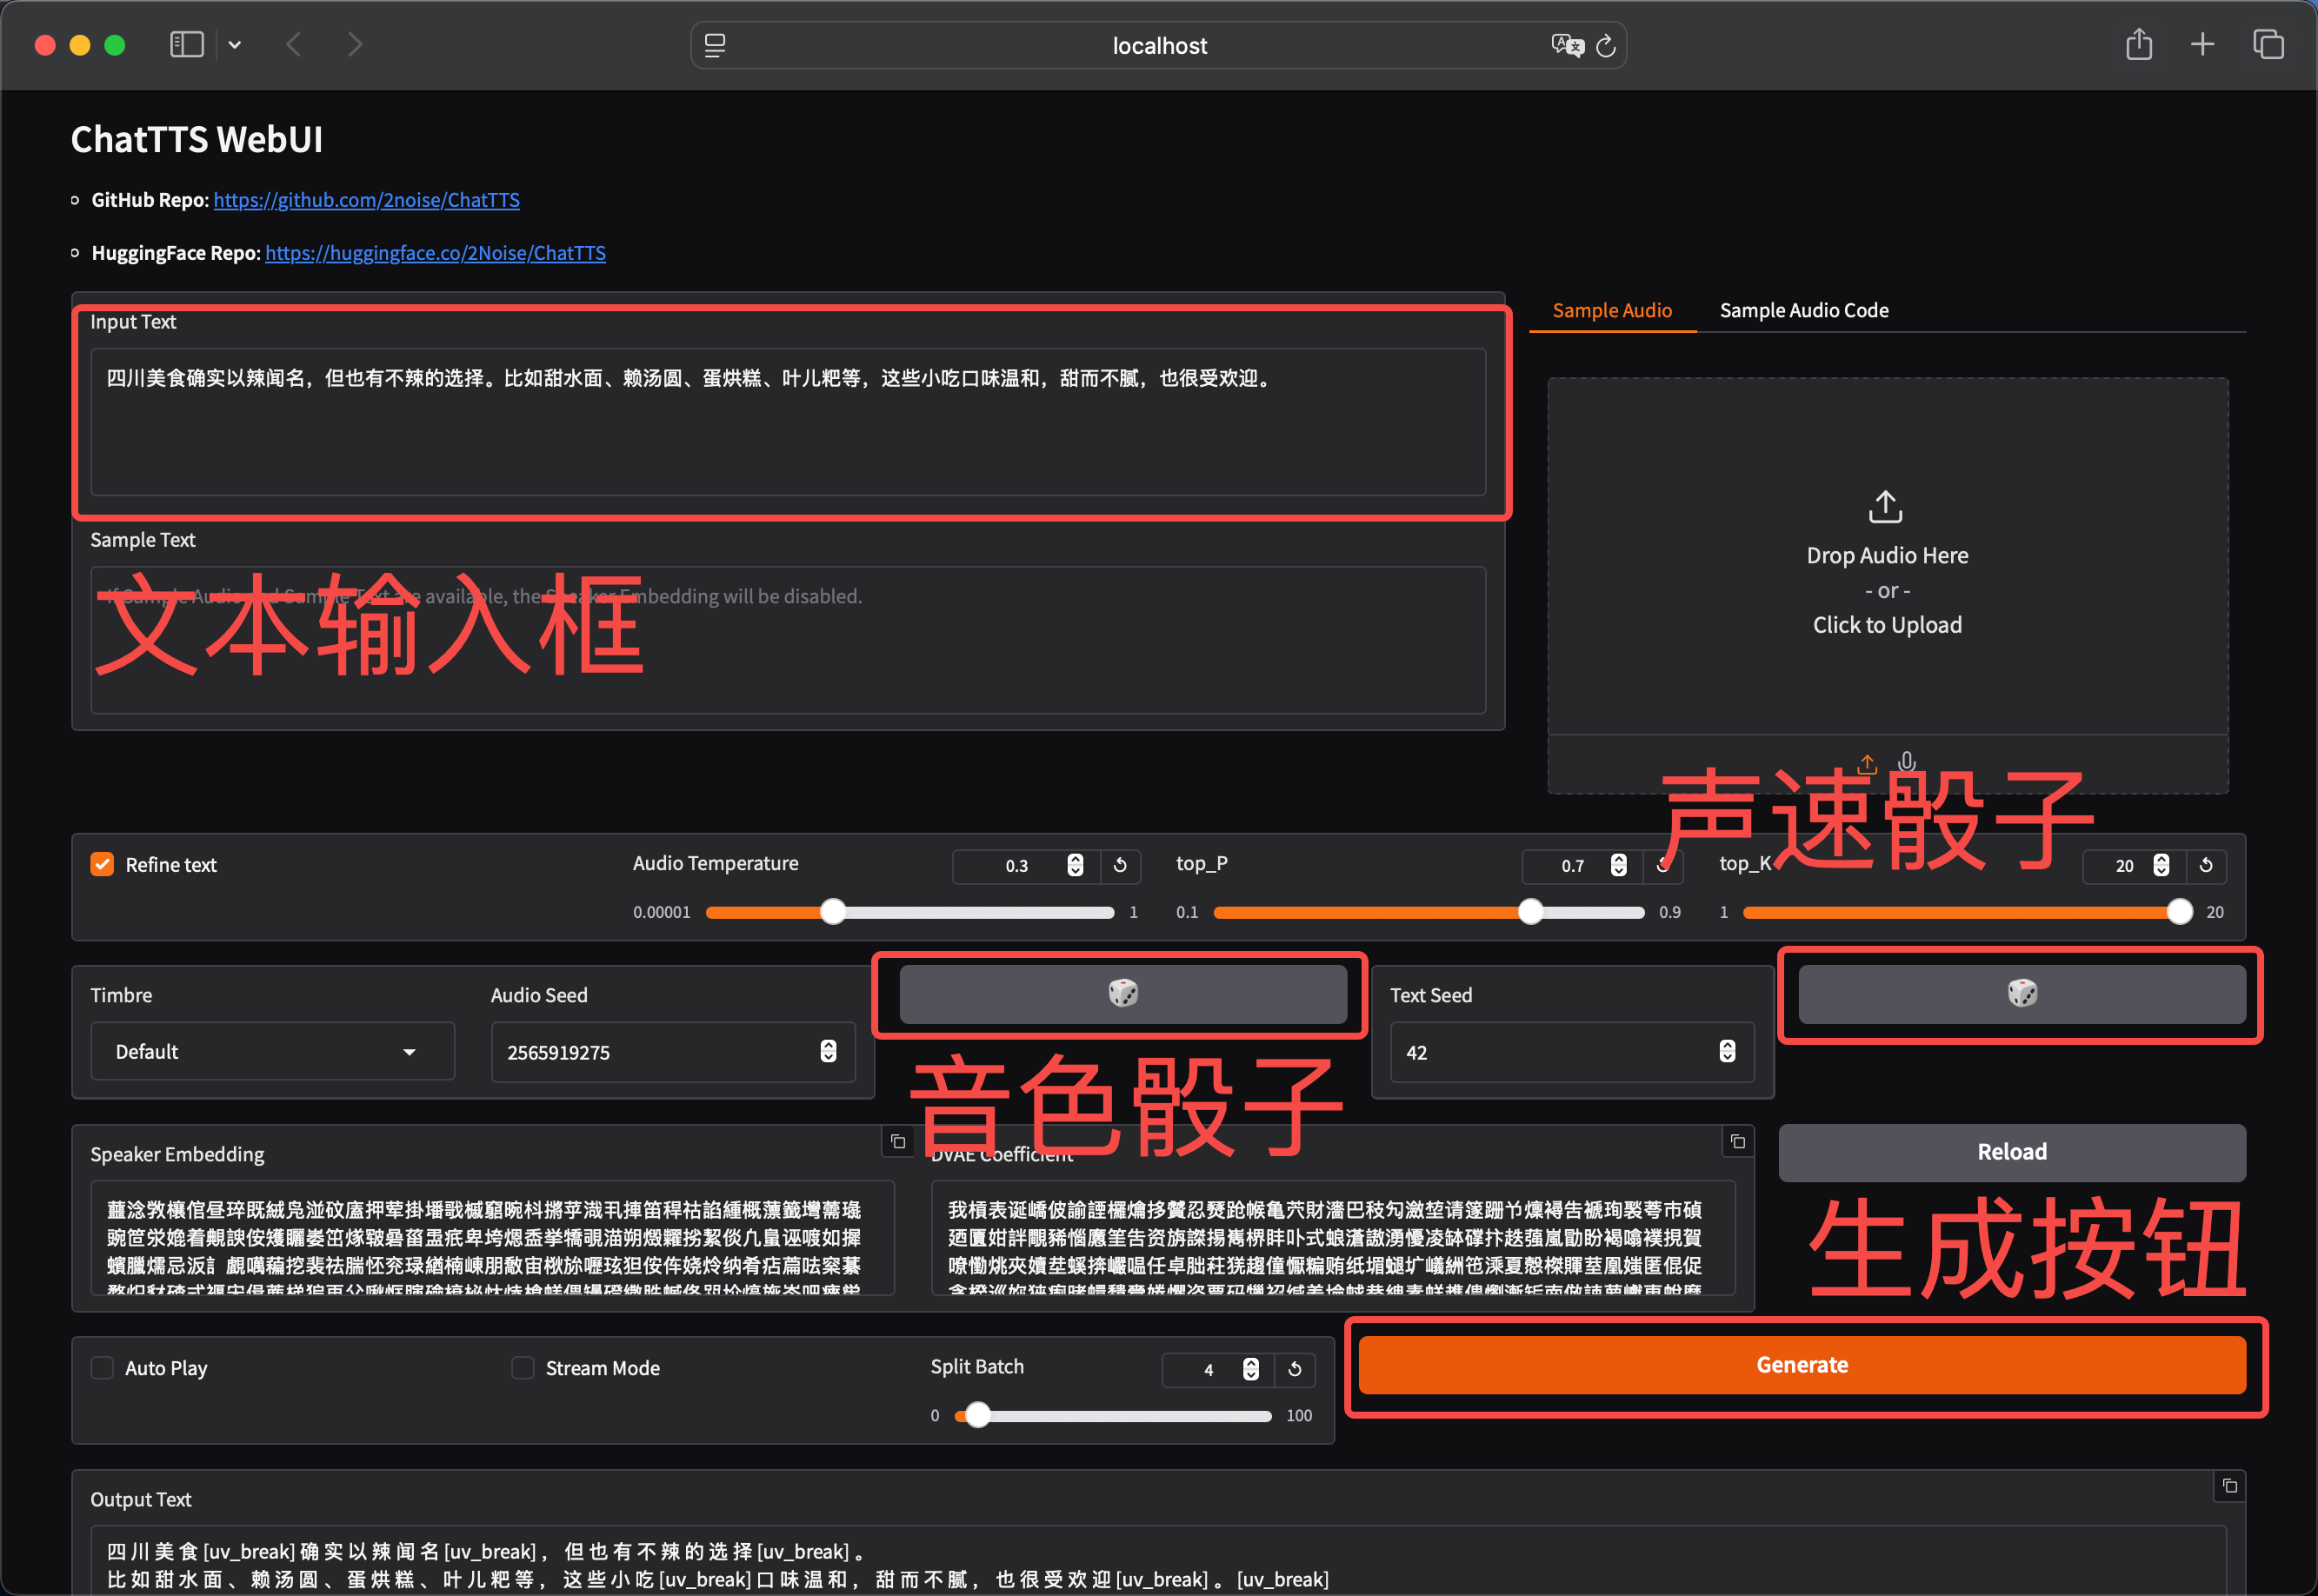The height and width of the screenshot is (1596, 2318).
Task: Copy the Speaker Embedding text
Action: (x=898, y=1141)
